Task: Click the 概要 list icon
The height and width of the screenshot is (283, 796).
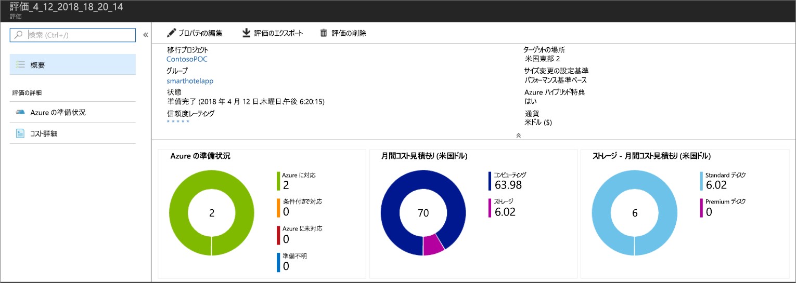Action: 20,65
